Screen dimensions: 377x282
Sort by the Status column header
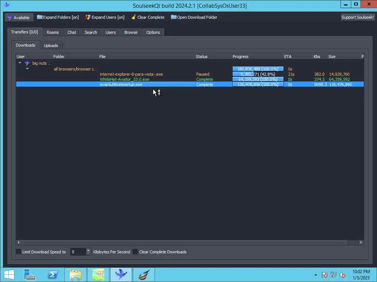click(x=213, y=57)
